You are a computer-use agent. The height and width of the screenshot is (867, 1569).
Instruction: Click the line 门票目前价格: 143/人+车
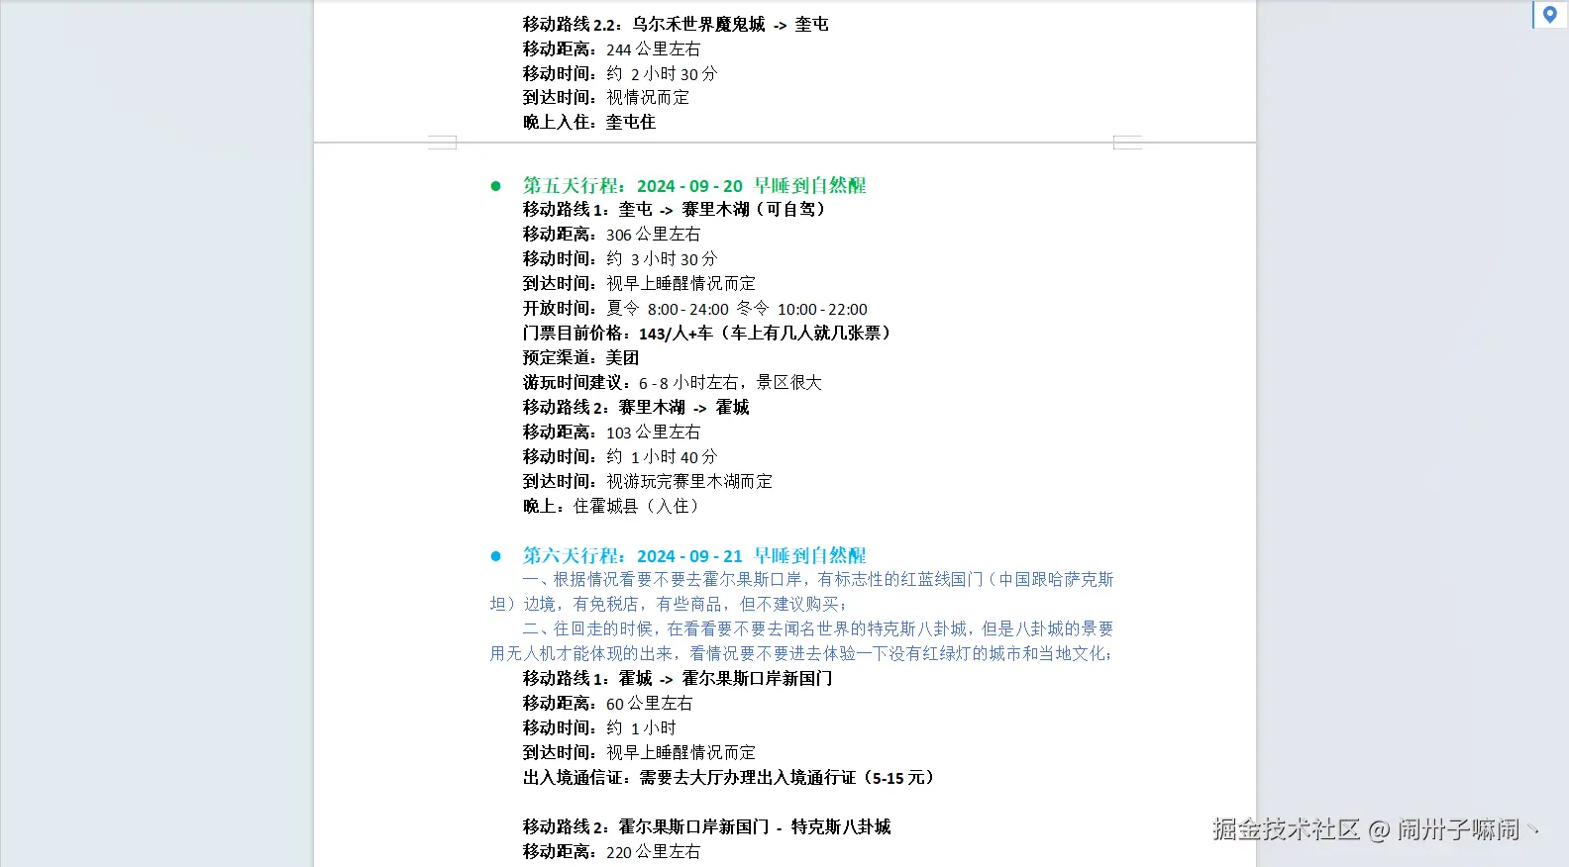point(706,333)
